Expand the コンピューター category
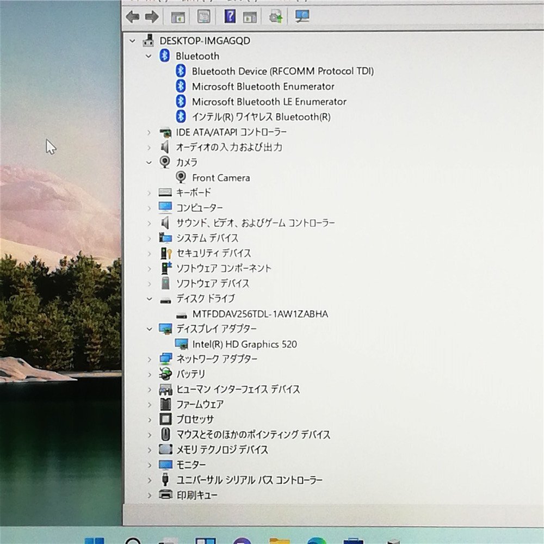Viewport: 544px width, 544px height. click(149, 208)
